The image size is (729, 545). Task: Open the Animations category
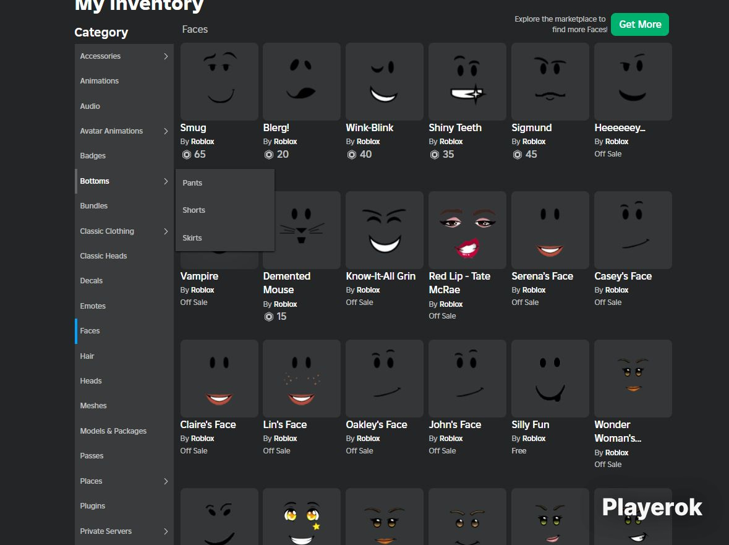[x=124, y=81]
